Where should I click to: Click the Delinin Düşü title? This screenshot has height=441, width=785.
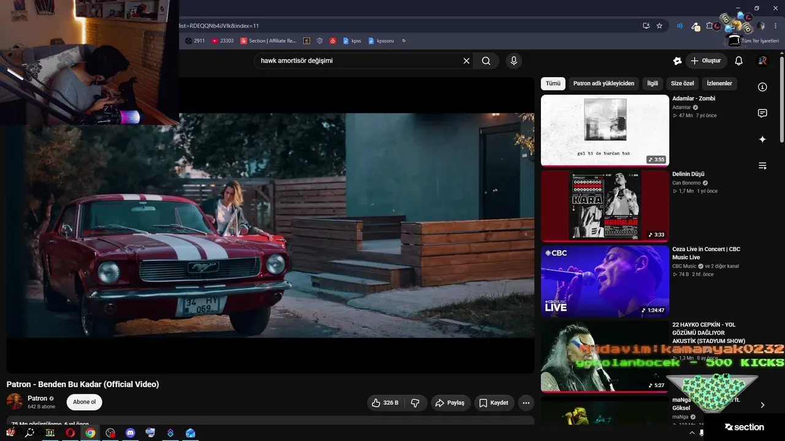point(688,174)
